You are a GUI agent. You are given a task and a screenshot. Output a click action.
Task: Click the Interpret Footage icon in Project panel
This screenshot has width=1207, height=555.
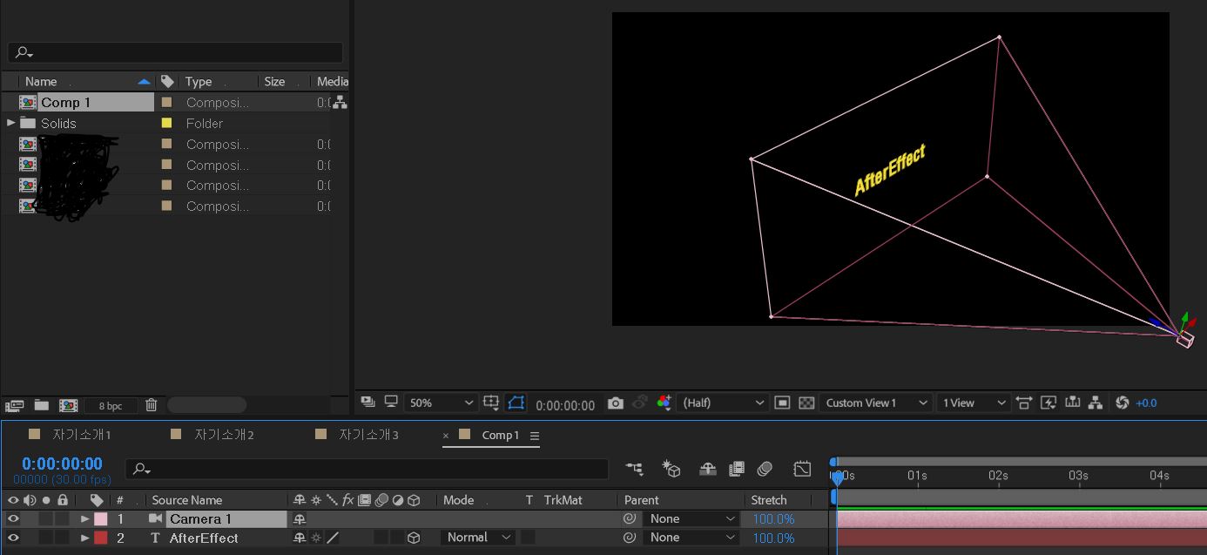tap(14, 405)
